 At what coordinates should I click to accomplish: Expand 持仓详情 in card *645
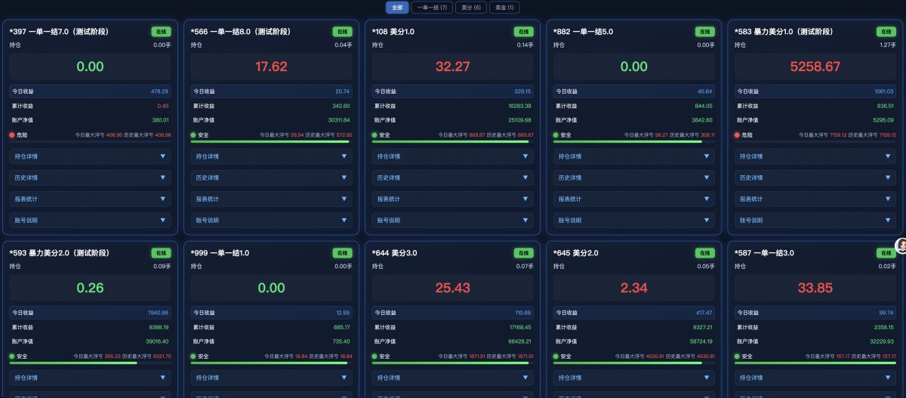pos(633,378)
